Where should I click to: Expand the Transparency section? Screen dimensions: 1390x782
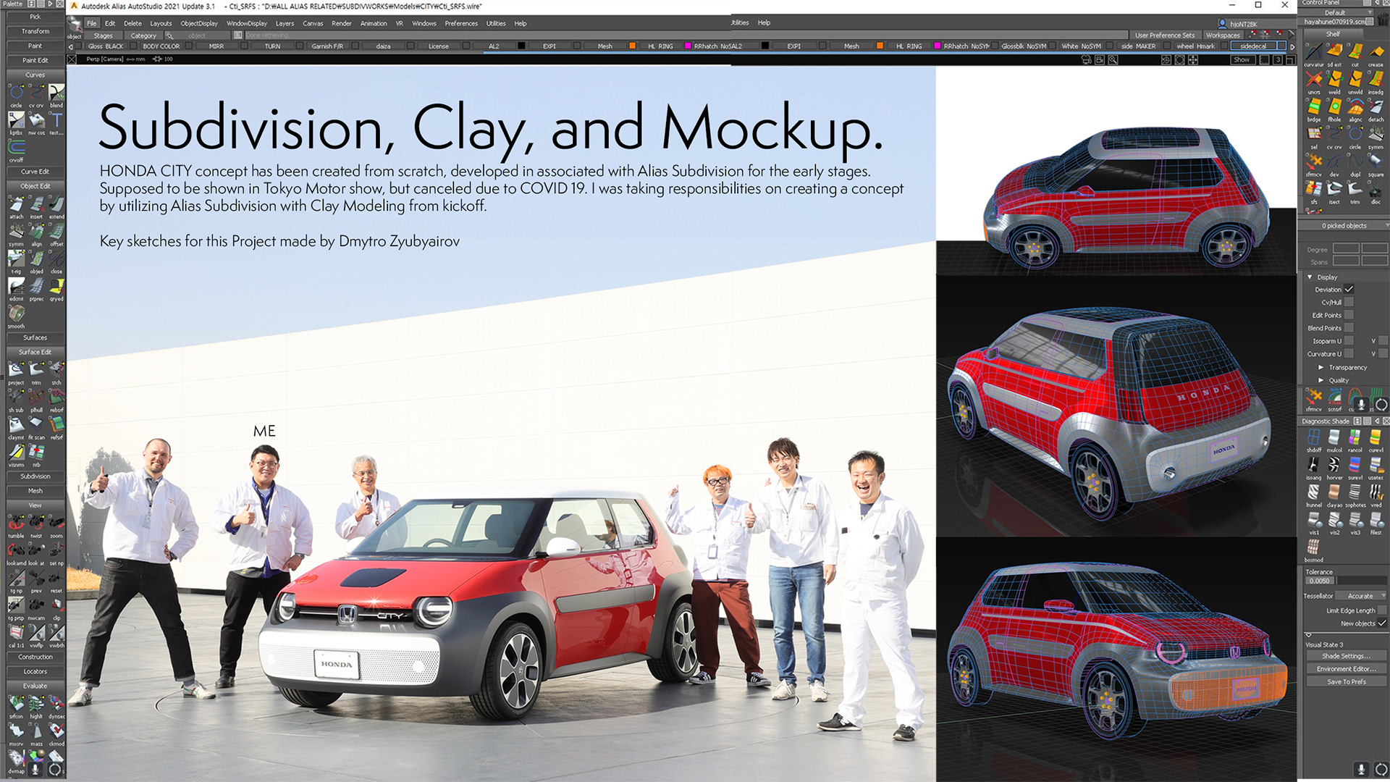pyautogui.click(x=1320, y=368)
